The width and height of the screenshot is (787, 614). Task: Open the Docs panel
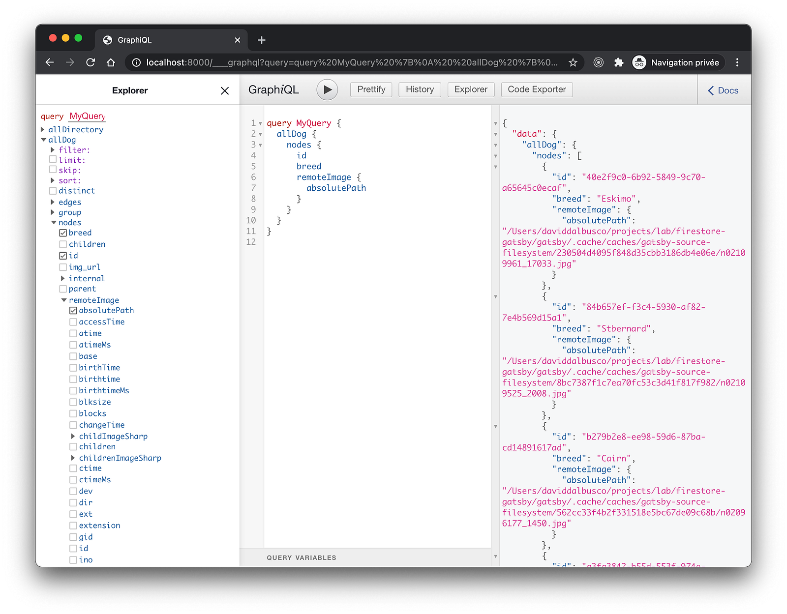click(723, 90)
